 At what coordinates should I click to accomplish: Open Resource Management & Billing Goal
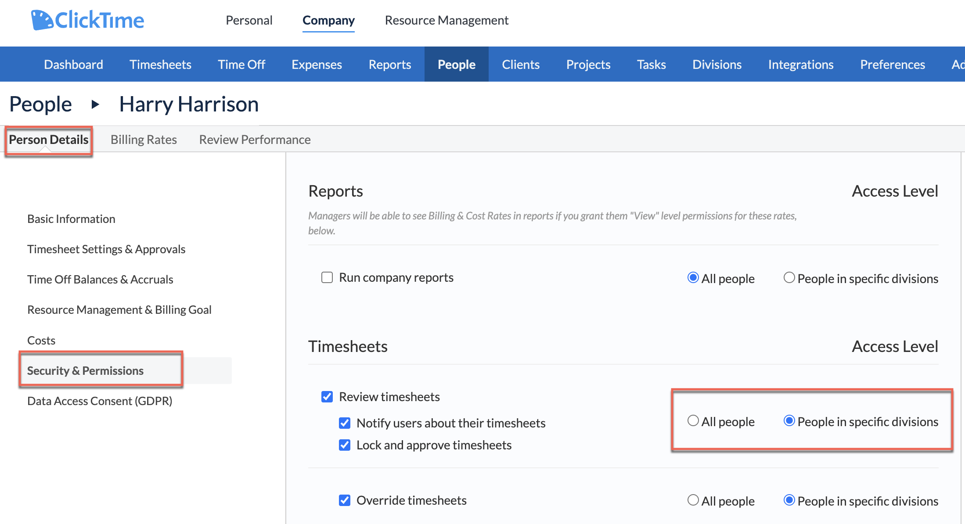[119, 309]
